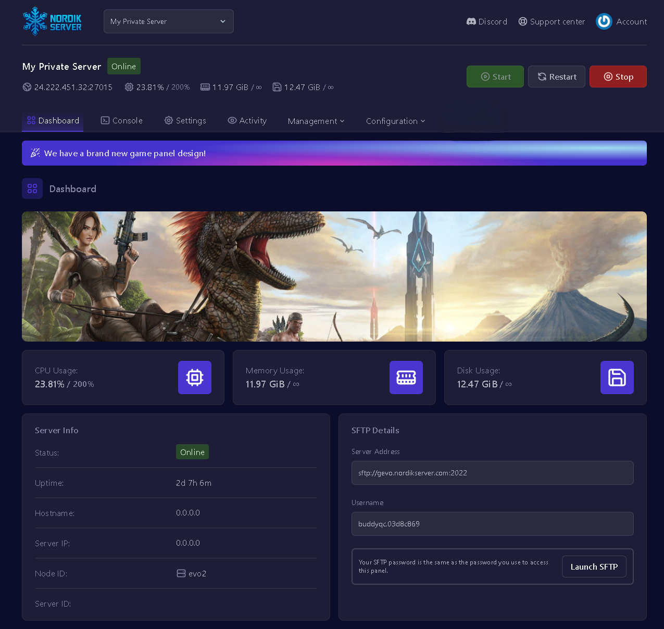The width and height of the screenshot is (664, 629).
Task: Switch to the Console tab
Action: (x=121, y=120)
